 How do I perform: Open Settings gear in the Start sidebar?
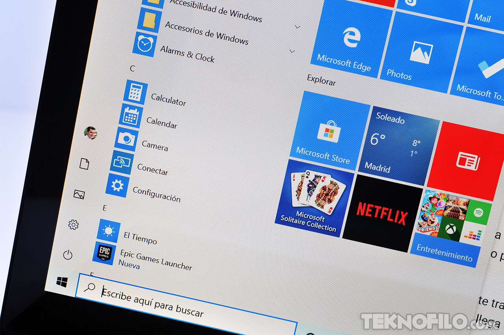pyautogui.click(x=73, y=225)
